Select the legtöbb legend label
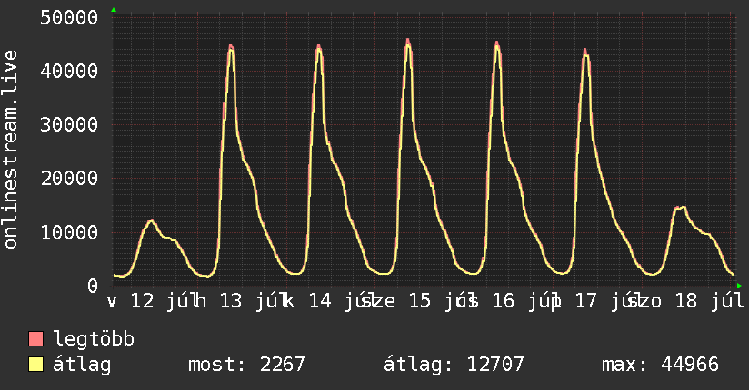 [94, 338]
